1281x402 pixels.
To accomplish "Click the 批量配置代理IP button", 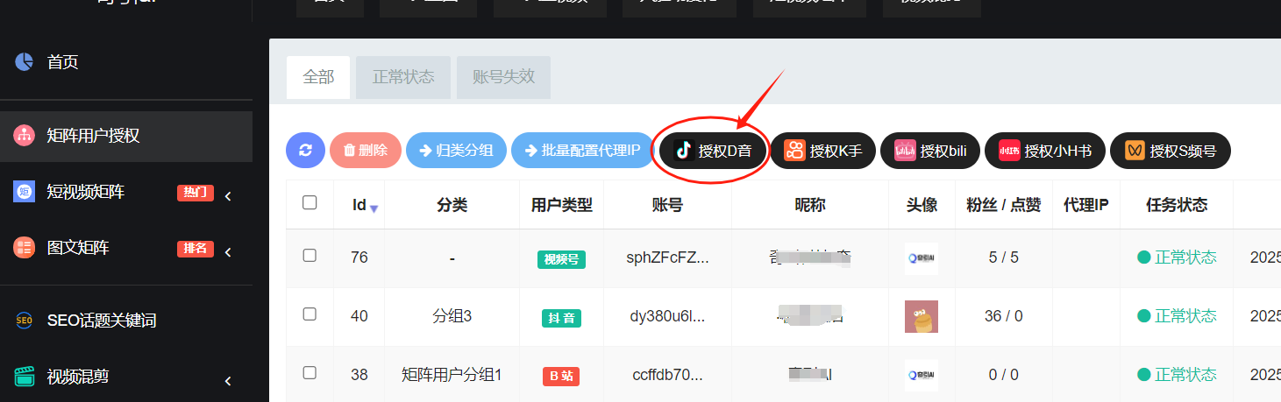I will coord(582,151).
